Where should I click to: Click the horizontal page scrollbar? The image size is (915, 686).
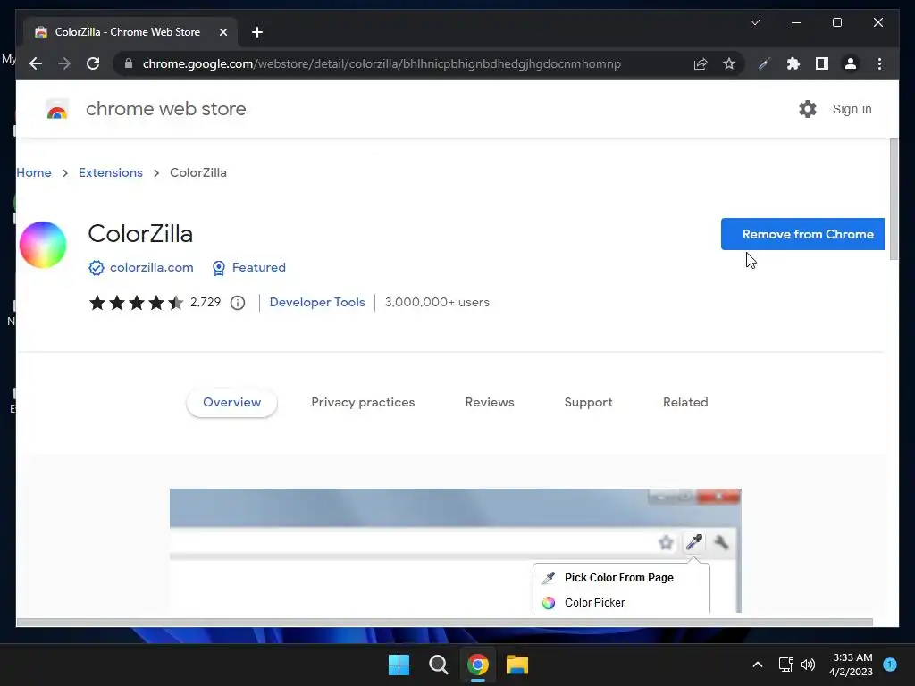[444, 623]
